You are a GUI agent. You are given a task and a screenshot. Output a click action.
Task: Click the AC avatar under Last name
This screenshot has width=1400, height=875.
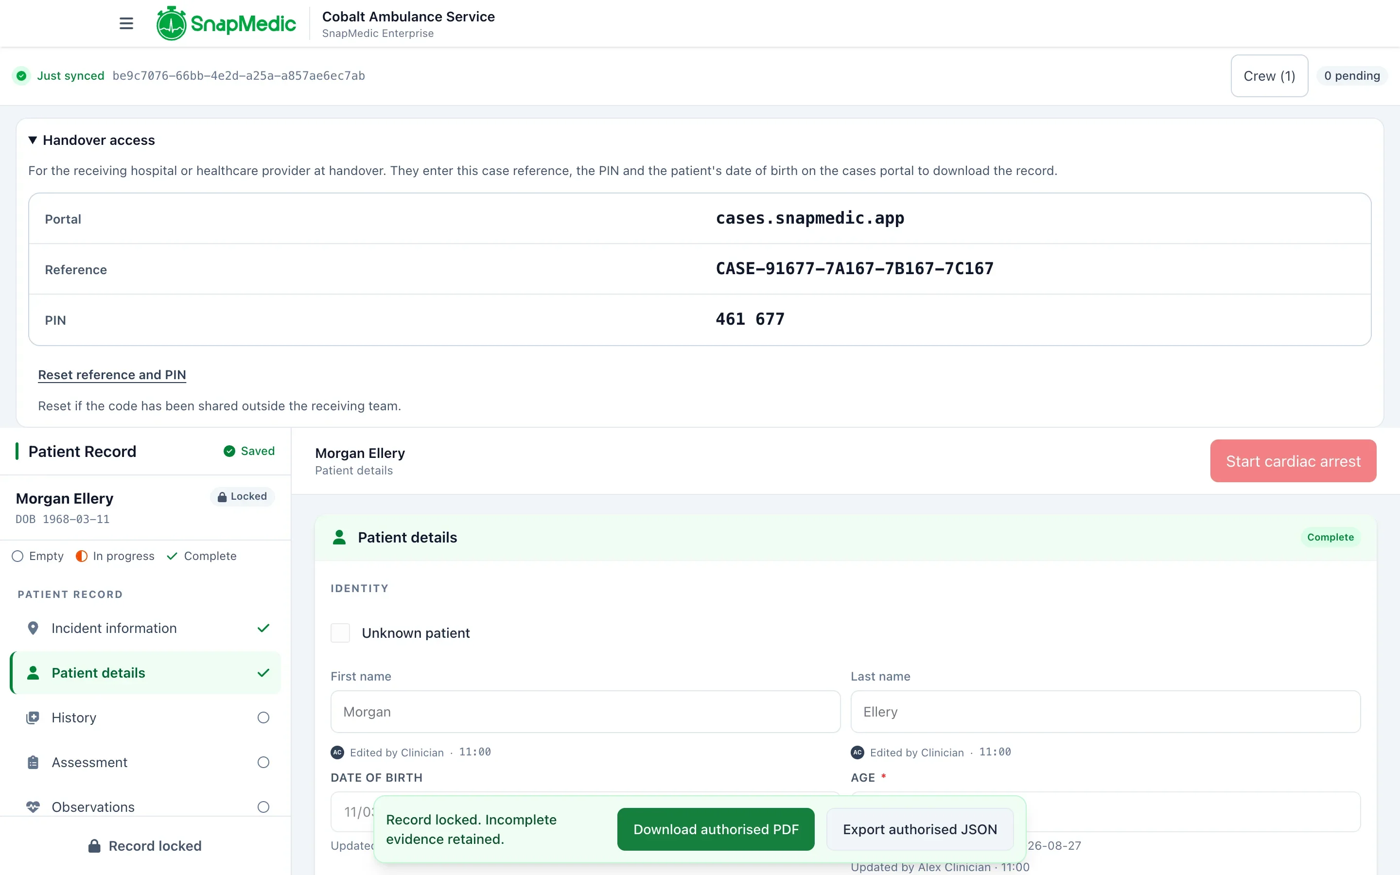pyautogui.click(x=857, y=752)
